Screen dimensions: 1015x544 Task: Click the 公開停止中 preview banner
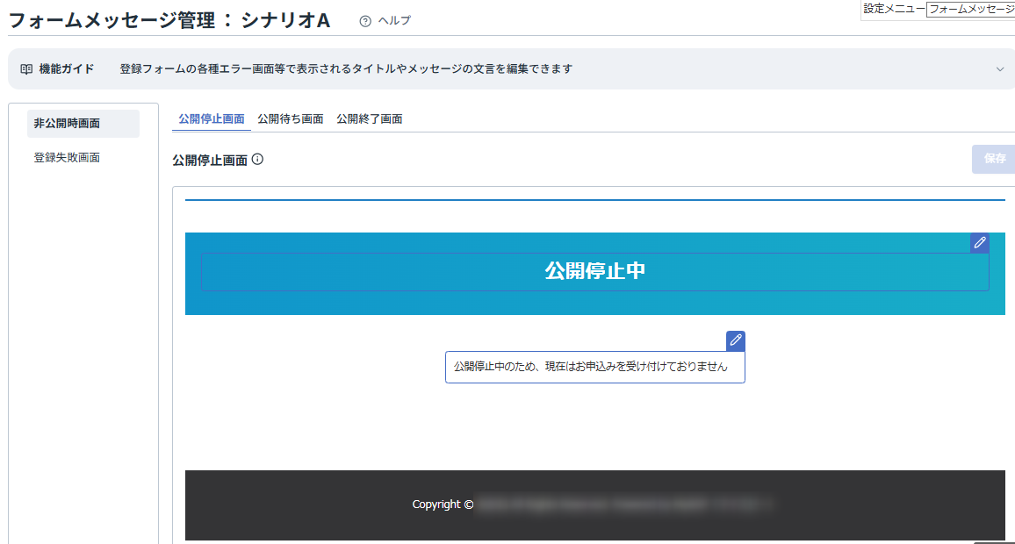pyautogui.click(x=594, y=273)
